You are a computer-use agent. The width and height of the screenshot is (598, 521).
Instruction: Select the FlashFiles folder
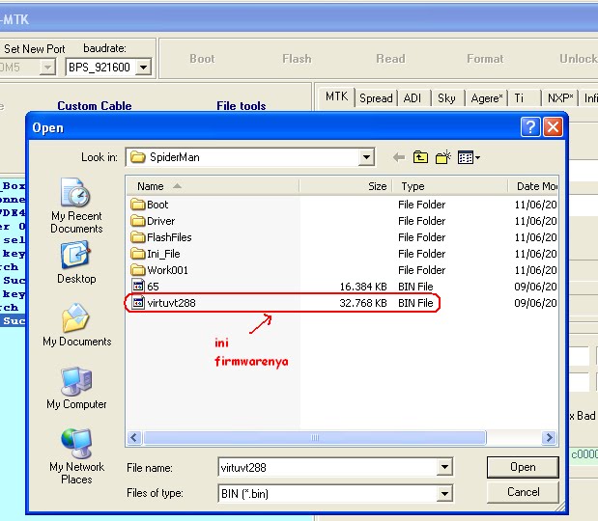[161, 237]
